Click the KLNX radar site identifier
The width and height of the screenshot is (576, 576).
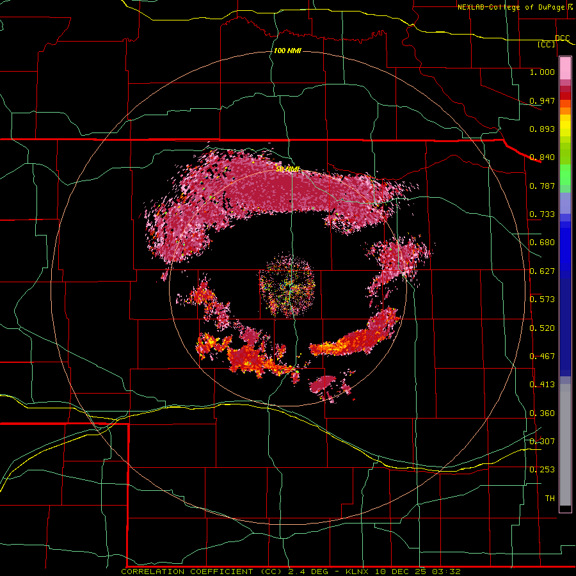[358, 572]
